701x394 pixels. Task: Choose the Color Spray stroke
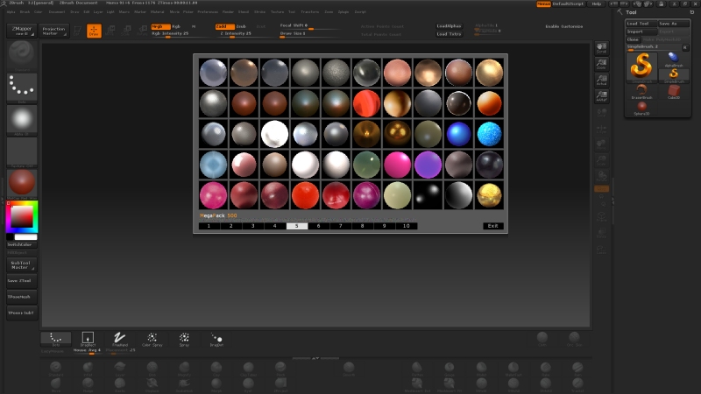pos(152,339)
